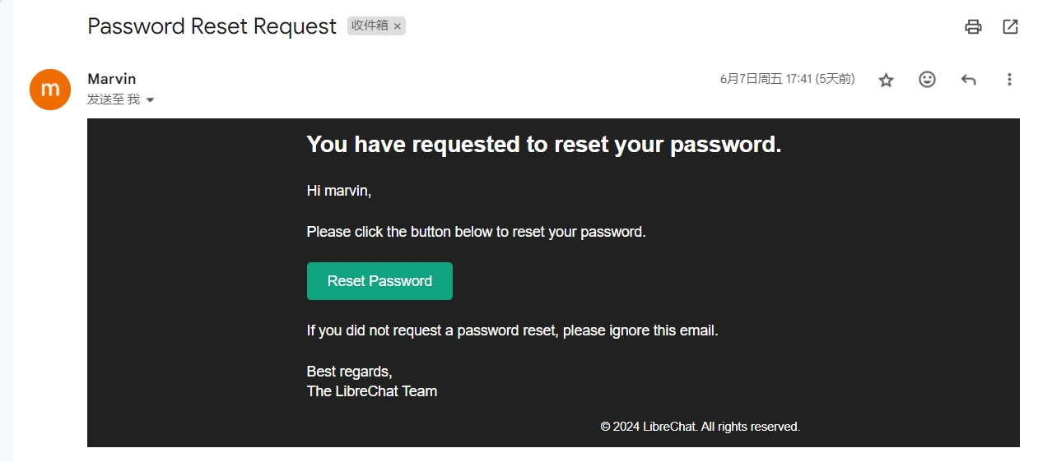Reply using the arrow icon
The width and height of the screenshot is (1038, 462).
(968, 80)
